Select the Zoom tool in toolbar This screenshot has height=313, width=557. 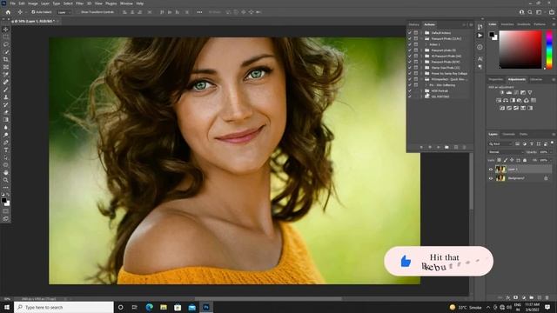tap(6, 180)
